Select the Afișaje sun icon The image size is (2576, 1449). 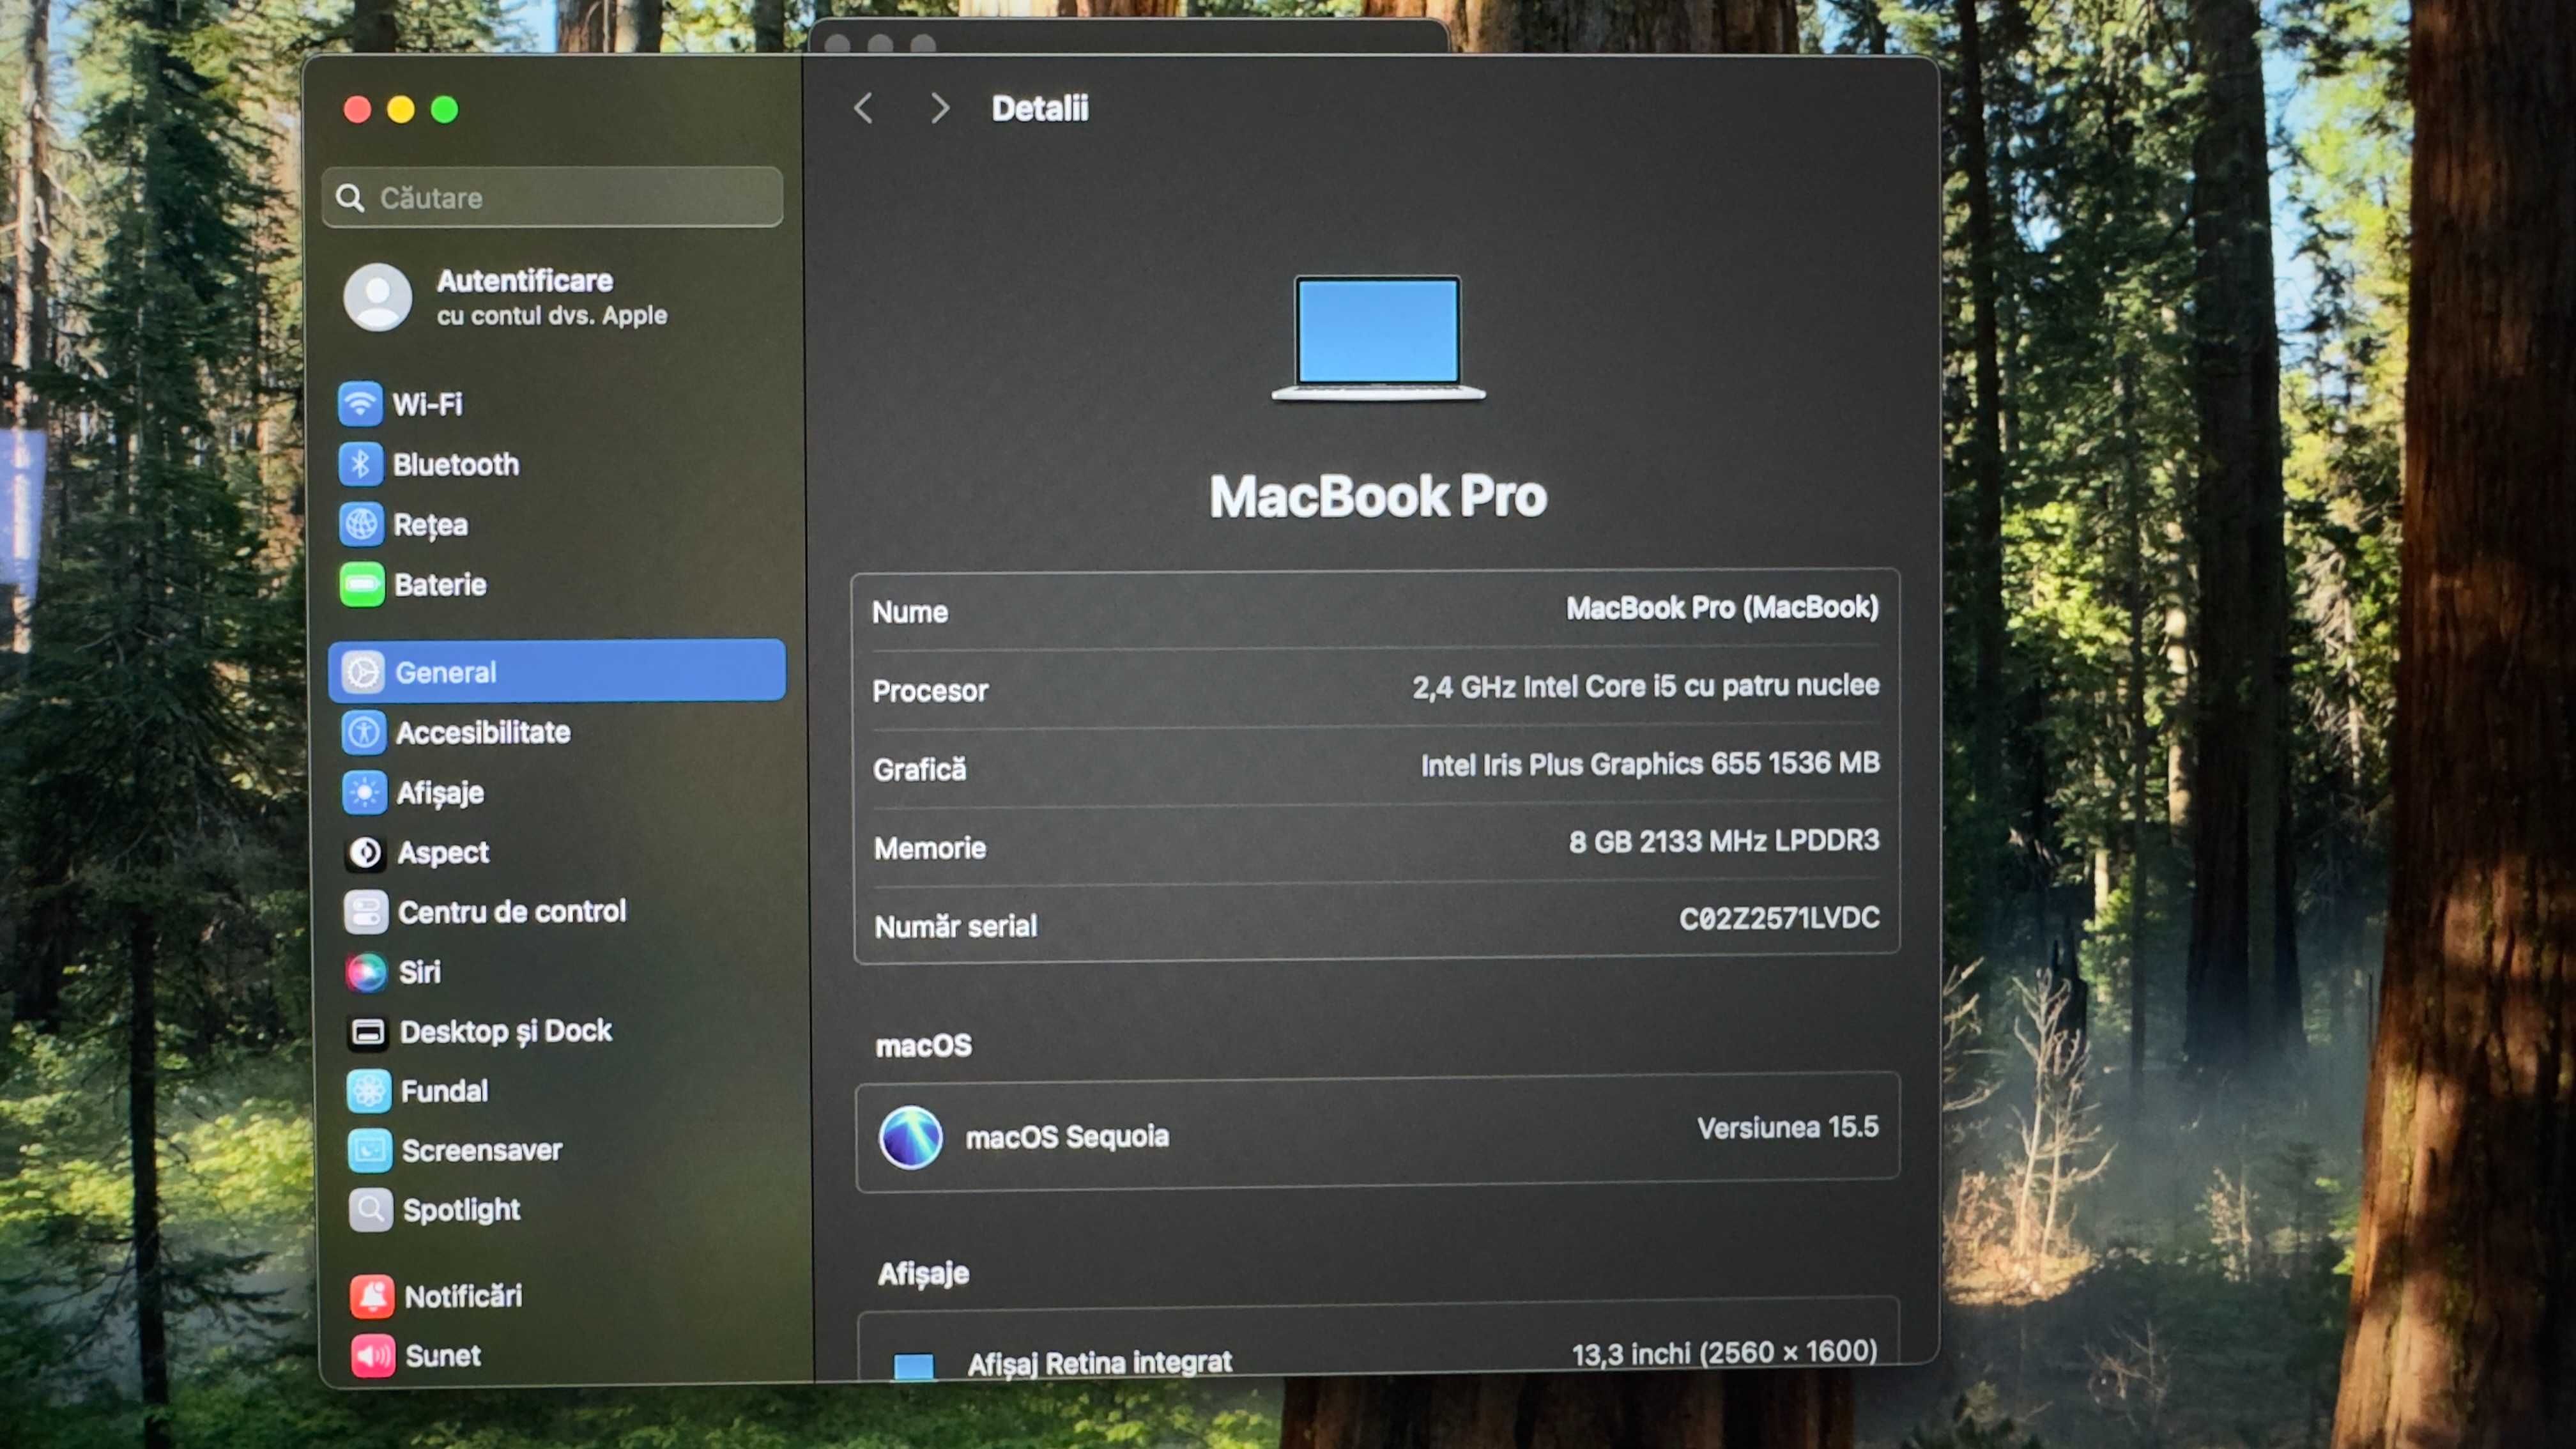[x=364, y=792]
